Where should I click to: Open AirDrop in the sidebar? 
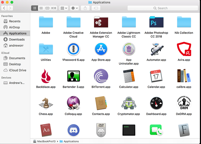pos(15,27)
